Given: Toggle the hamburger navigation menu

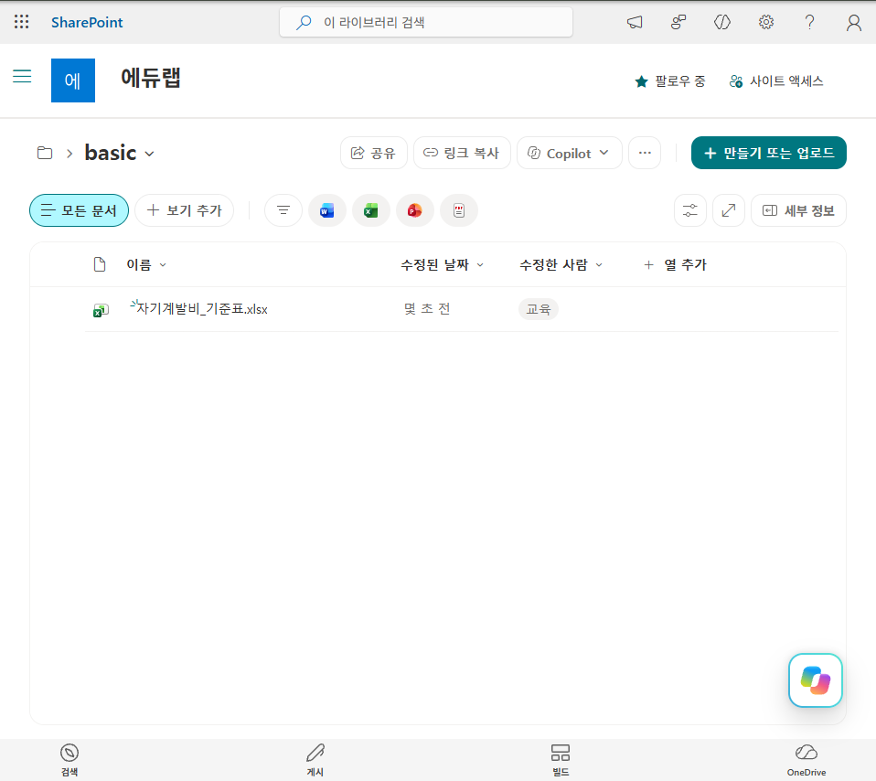Looking at the screenshot, I should (x=22, y=76).
